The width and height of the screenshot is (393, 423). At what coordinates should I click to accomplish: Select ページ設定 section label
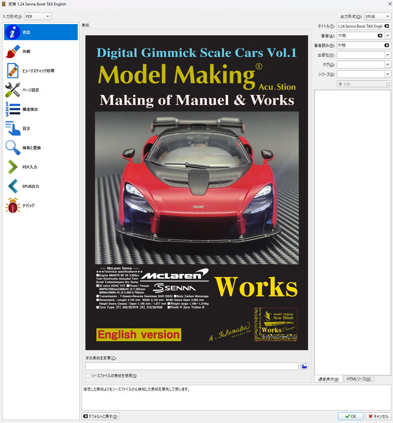30,90
